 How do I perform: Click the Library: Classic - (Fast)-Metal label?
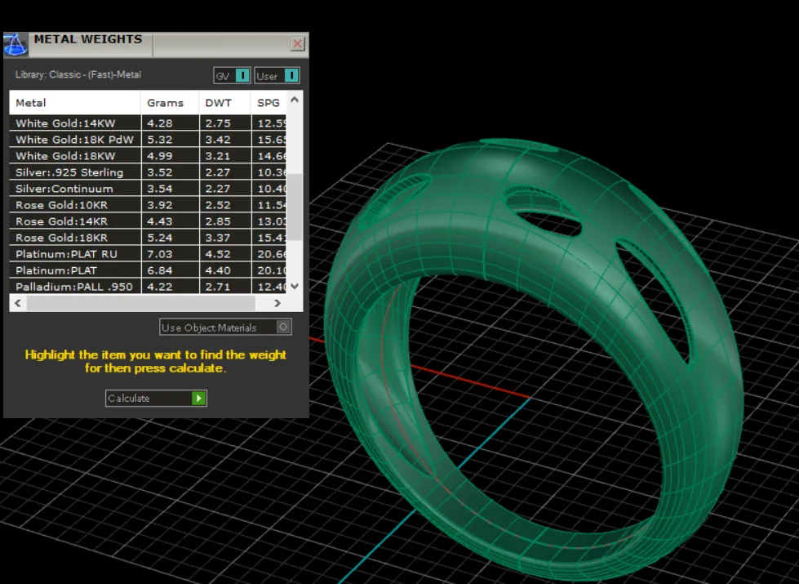tap(78, 74)
